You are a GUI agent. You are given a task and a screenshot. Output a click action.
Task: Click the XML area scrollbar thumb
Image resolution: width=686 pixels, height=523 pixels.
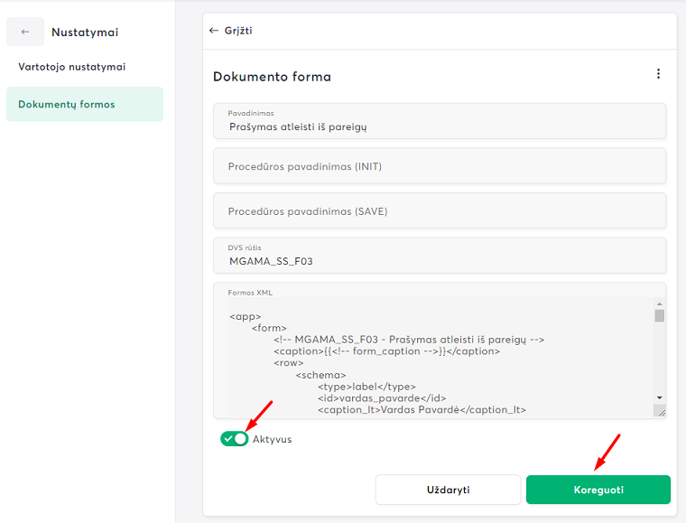click(659, 316)
